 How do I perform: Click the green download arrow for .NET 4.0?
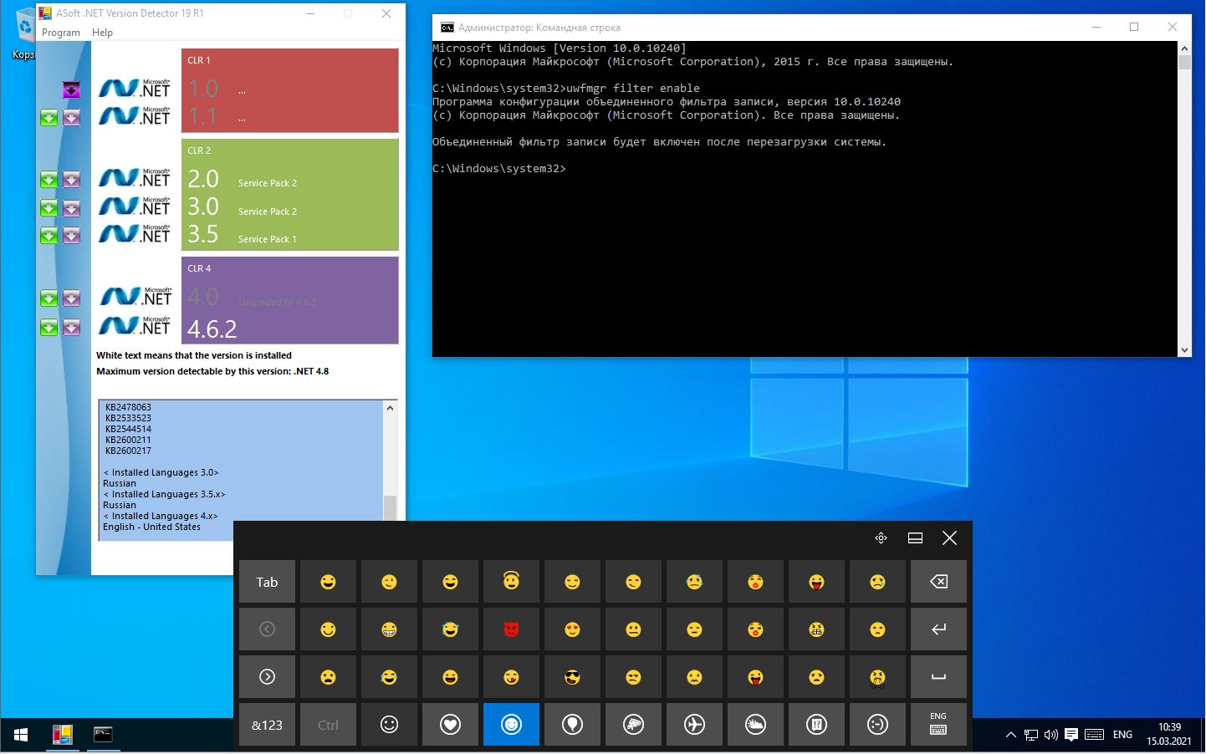pyautogui.click(x=49, y=298)
